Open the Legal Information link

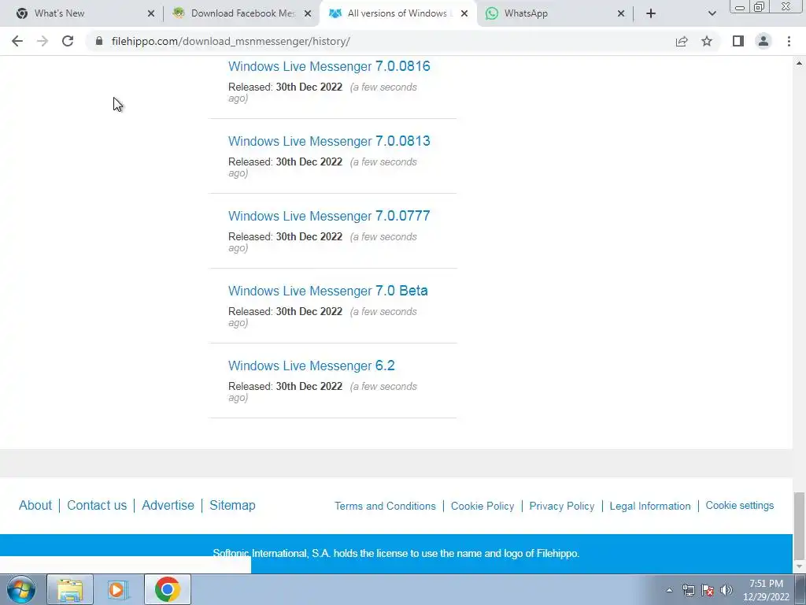pyautogui.click(x=649, y=506)
